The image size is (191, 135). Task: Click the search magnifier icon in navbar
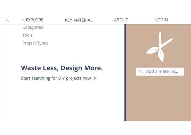tap(7, 20)
